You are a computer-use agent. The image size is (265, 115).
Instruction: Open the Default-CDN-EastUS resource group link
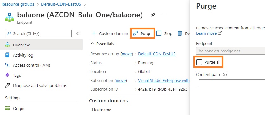coord(157,54)
